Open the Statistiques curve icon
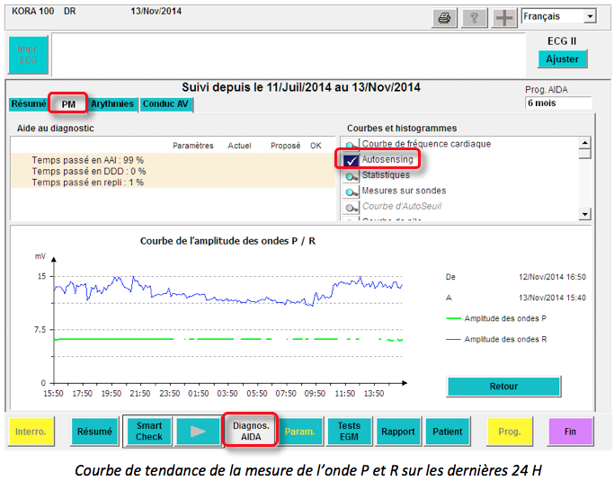614x490 pixels. 351,175
